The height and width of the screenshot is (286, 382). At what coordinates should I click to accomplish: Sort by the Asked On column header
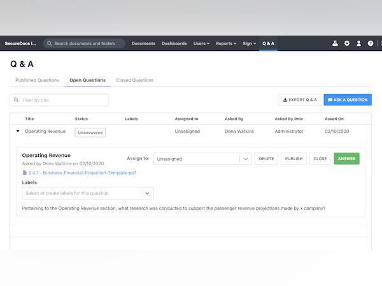point(334,119)
